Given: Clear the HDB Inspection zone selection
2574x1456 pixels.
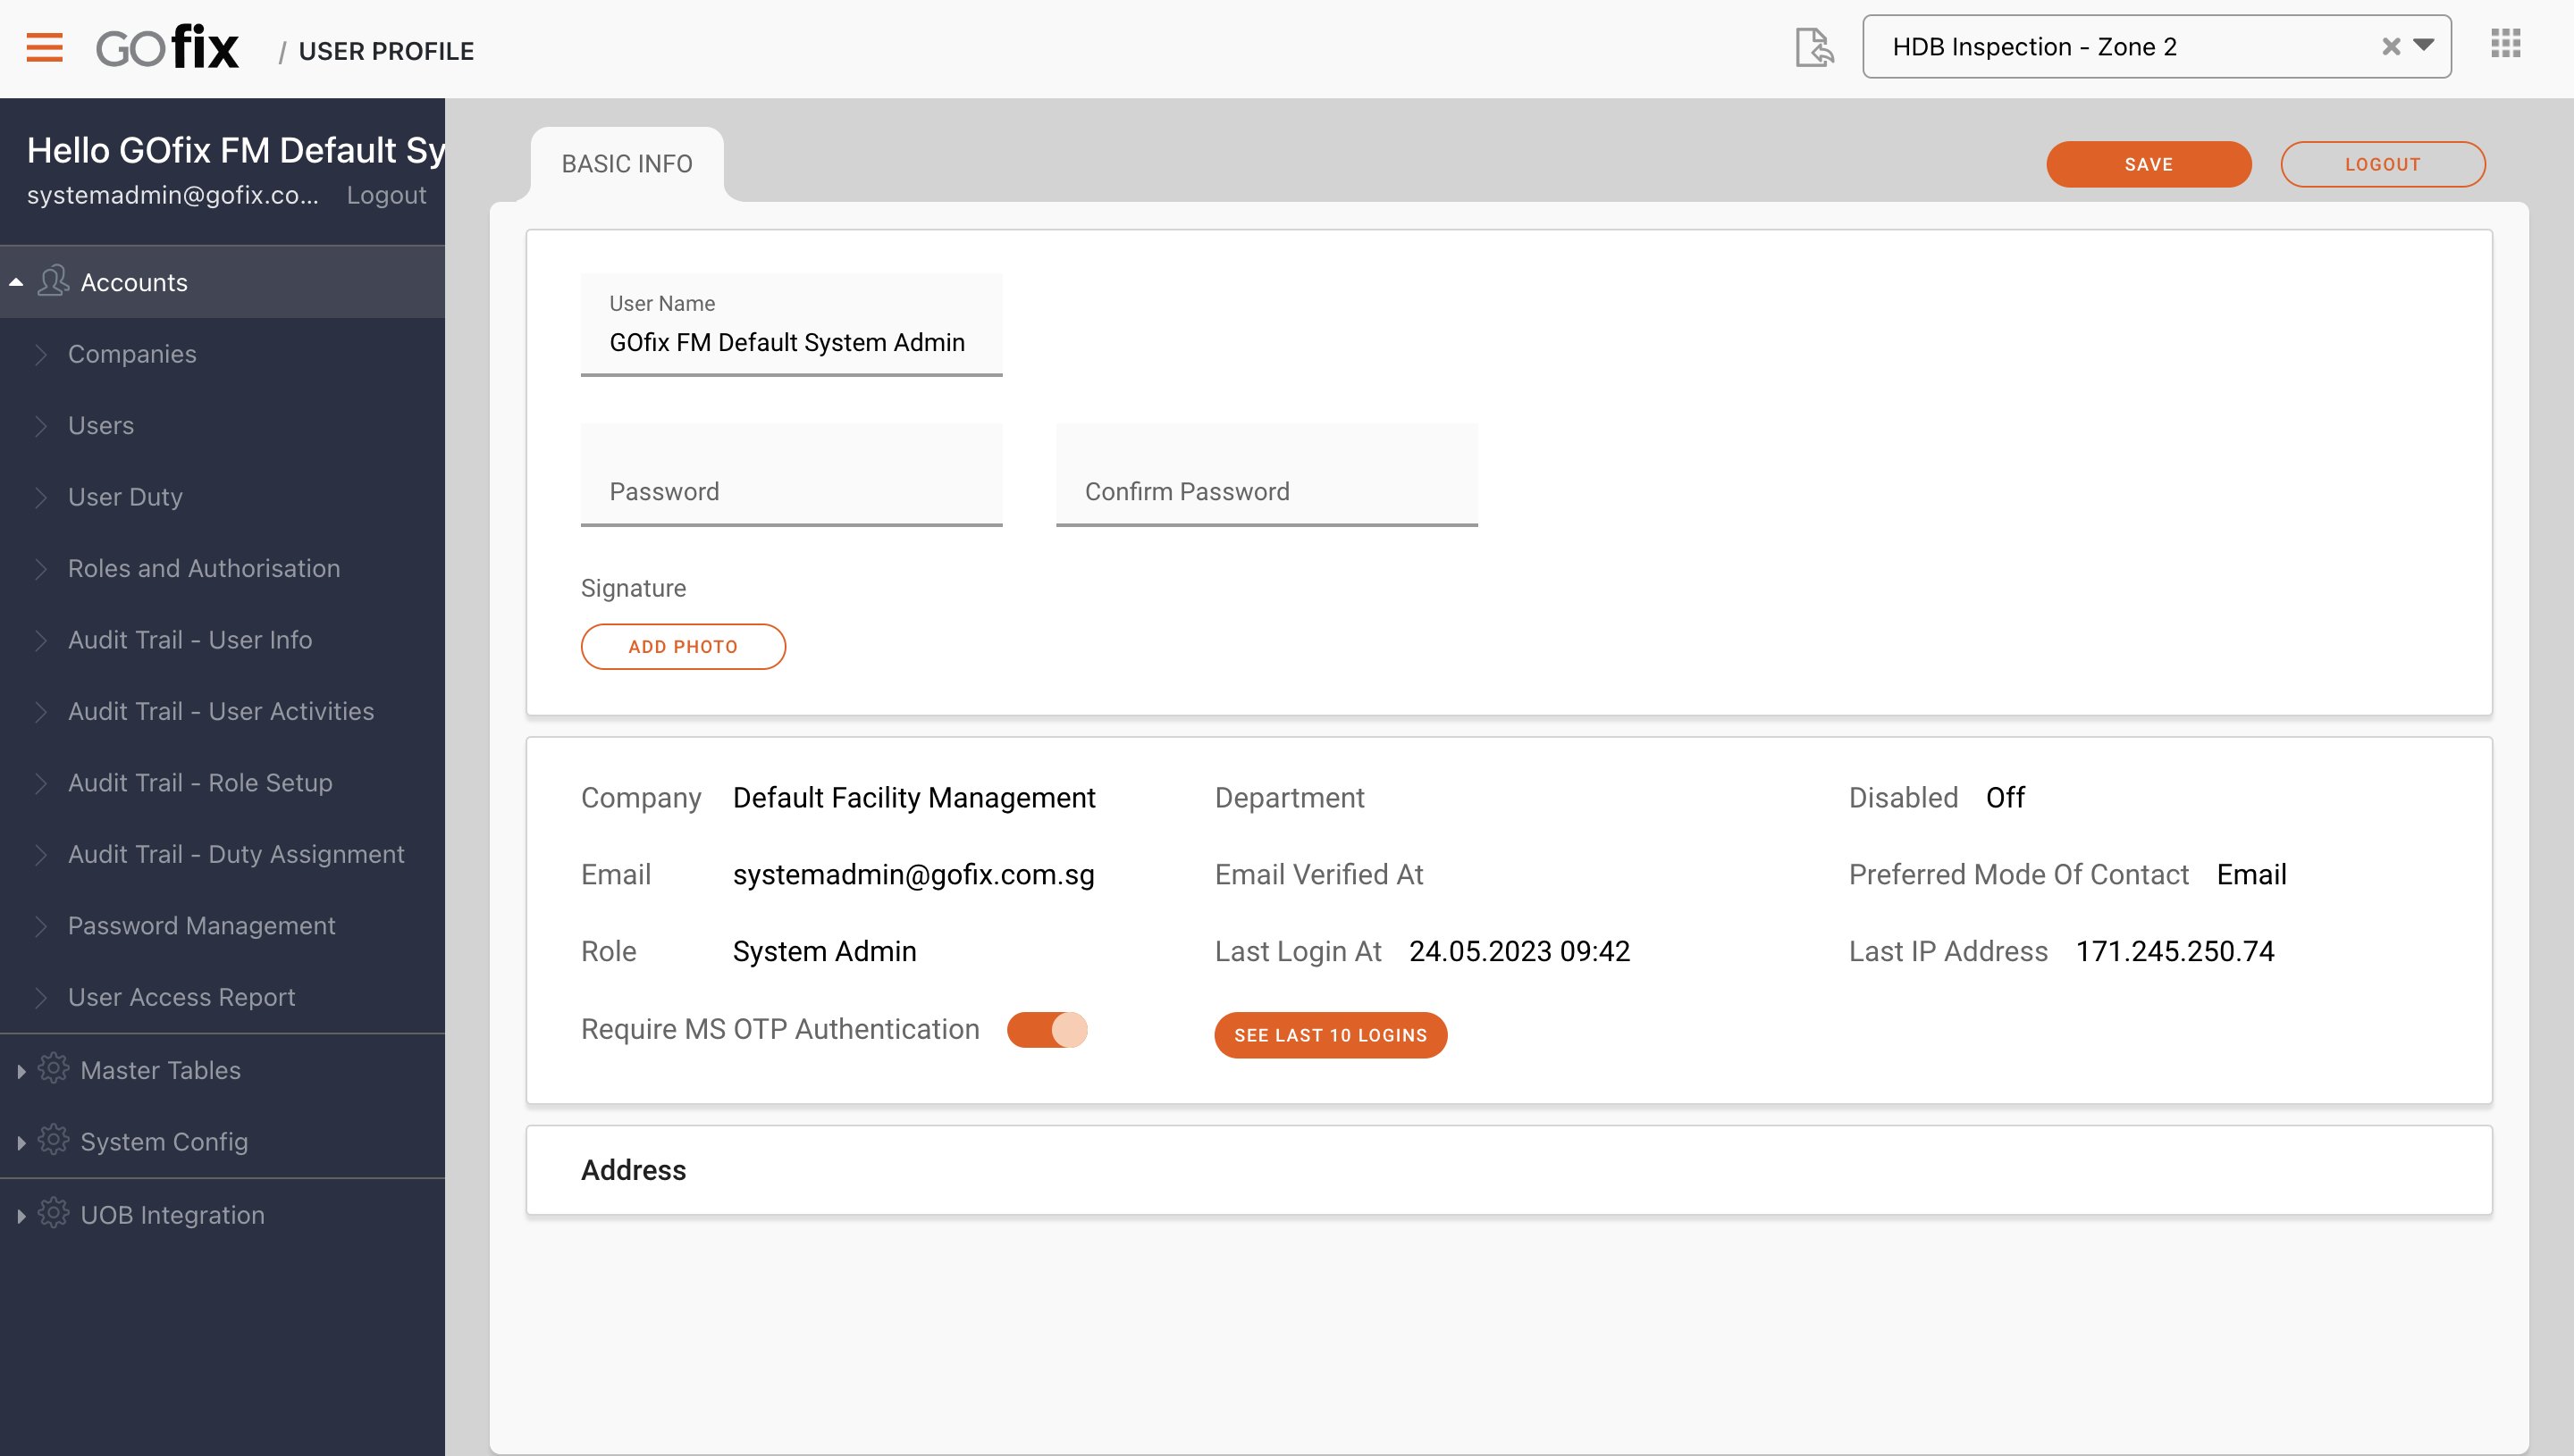Looking at the screenshot, I should [2390, 47].
